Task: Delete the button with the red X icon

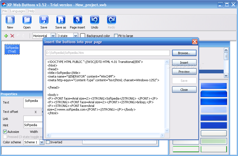Action: 12,36
